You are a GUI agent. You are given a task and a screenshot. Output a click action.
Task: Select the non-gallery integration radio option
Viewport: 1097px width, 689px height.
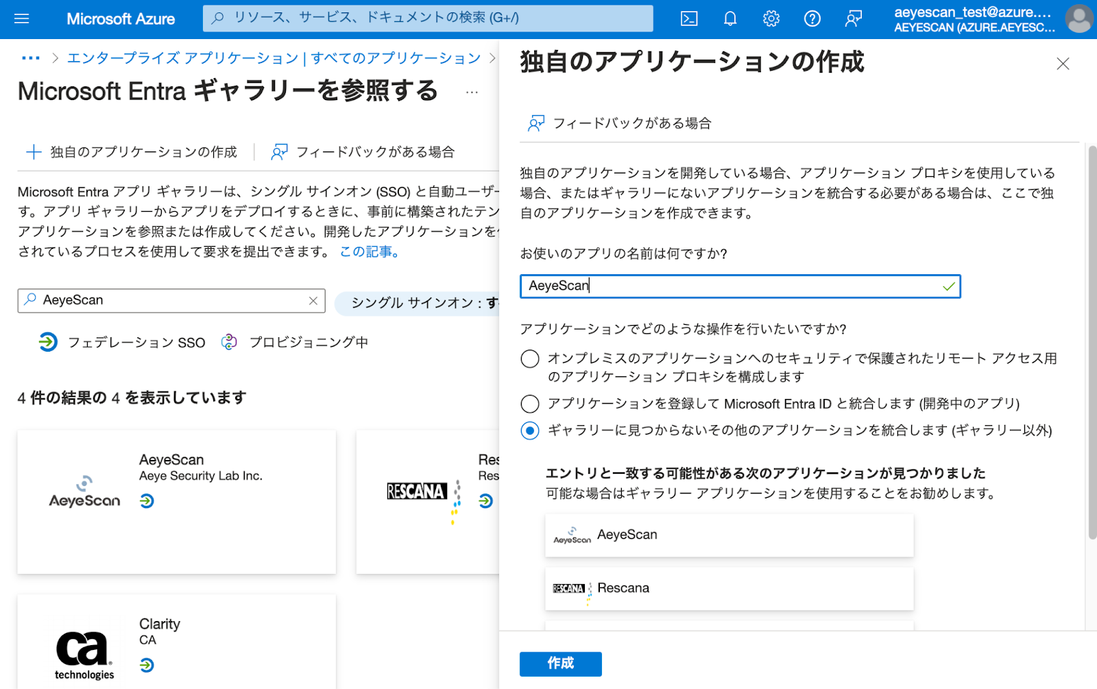point(530,431)
